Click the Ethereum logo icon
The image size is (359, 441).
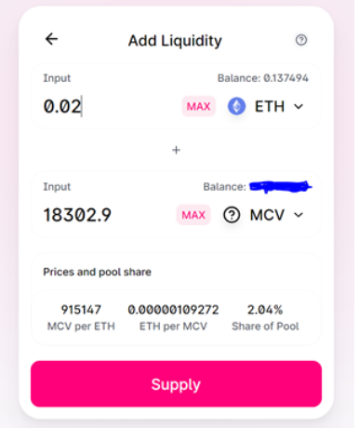point(237,106)
